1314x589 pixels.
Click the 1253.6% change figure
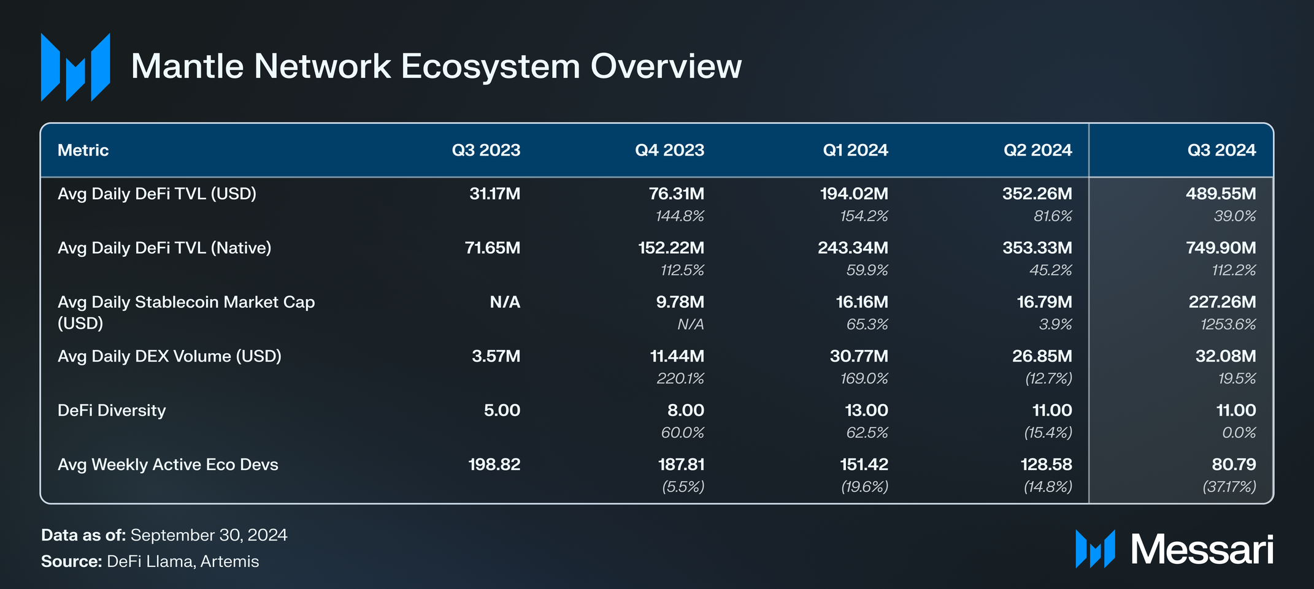[1228, 324]
